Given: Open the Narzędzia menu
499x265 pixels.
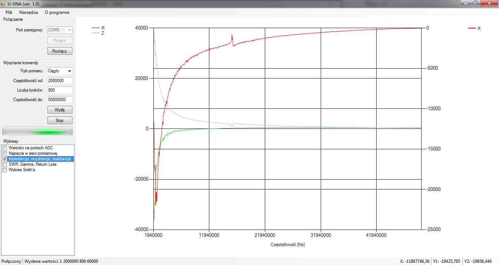Looking at the screenshot, I should coord(28,12).
